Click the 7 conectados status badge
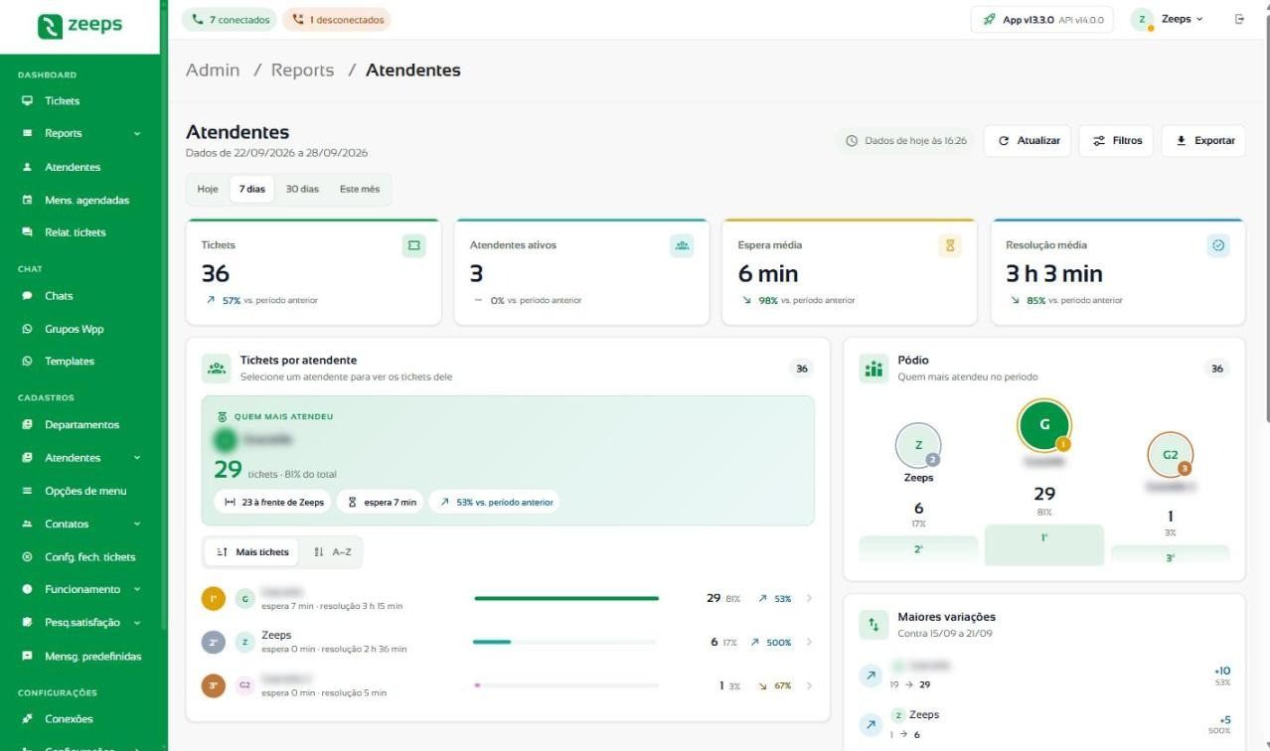 230,20
